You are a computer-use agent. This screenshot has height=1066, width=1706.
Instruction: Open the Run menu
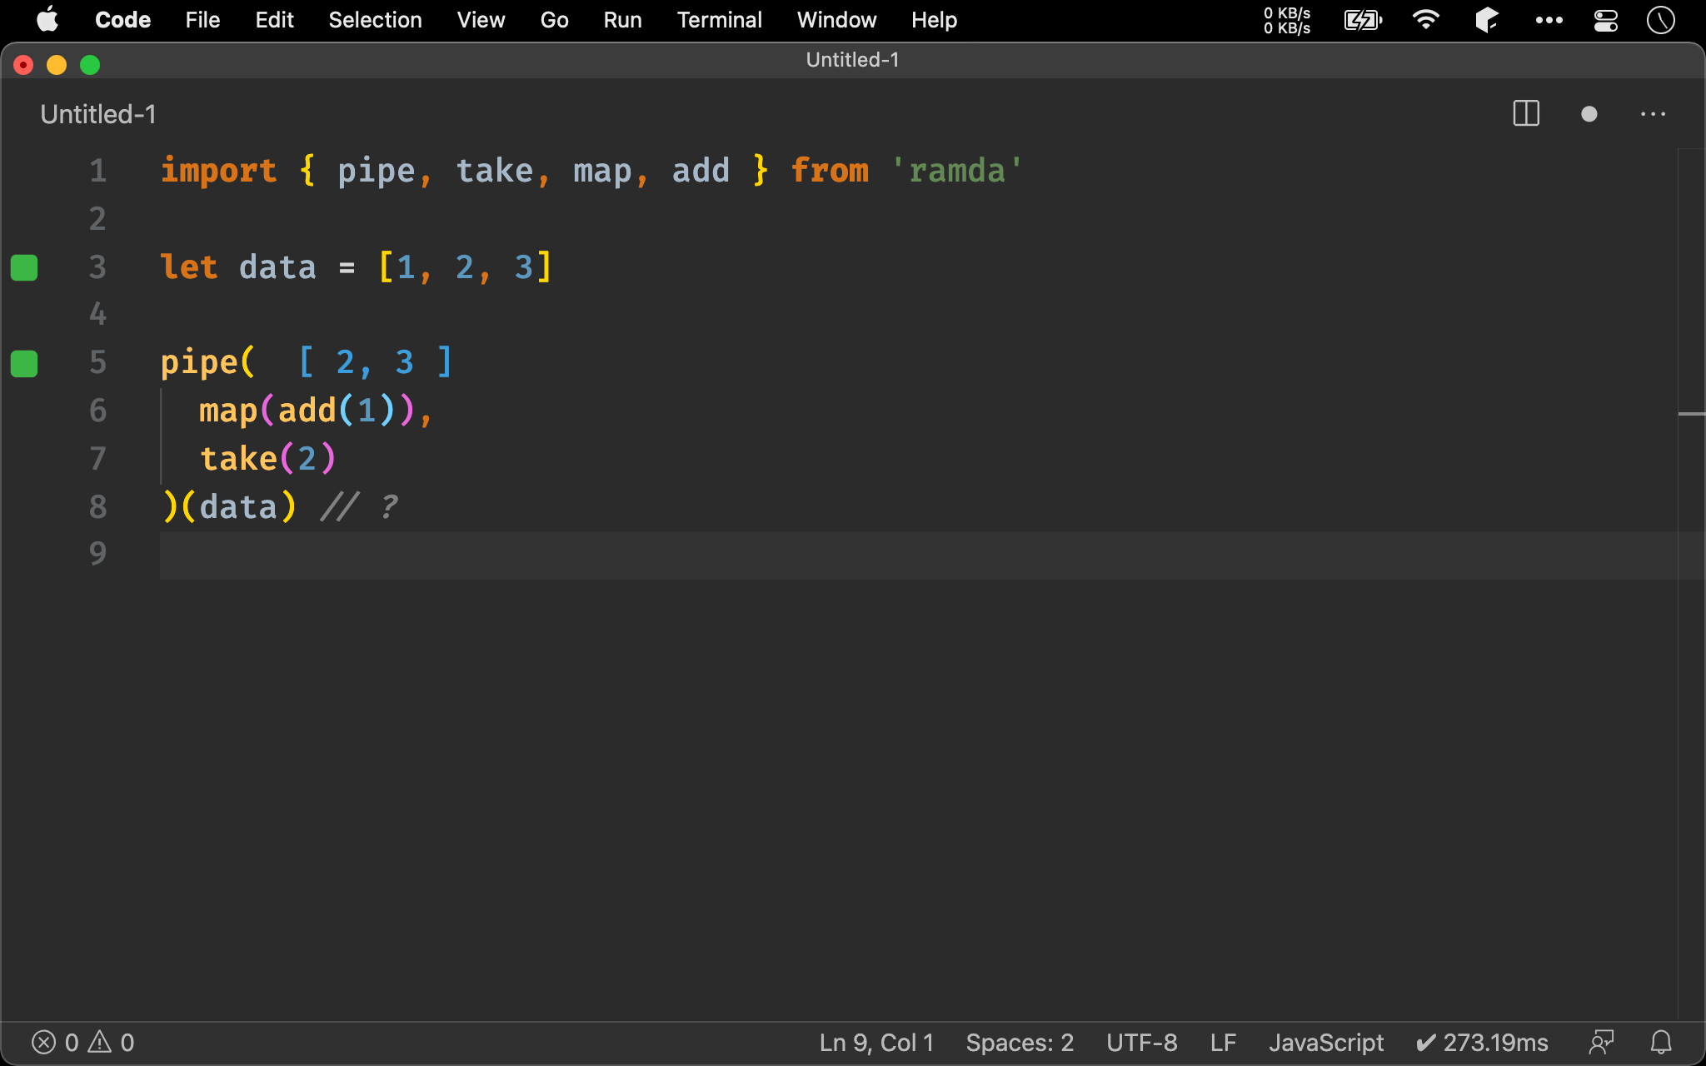click(622, 20)
